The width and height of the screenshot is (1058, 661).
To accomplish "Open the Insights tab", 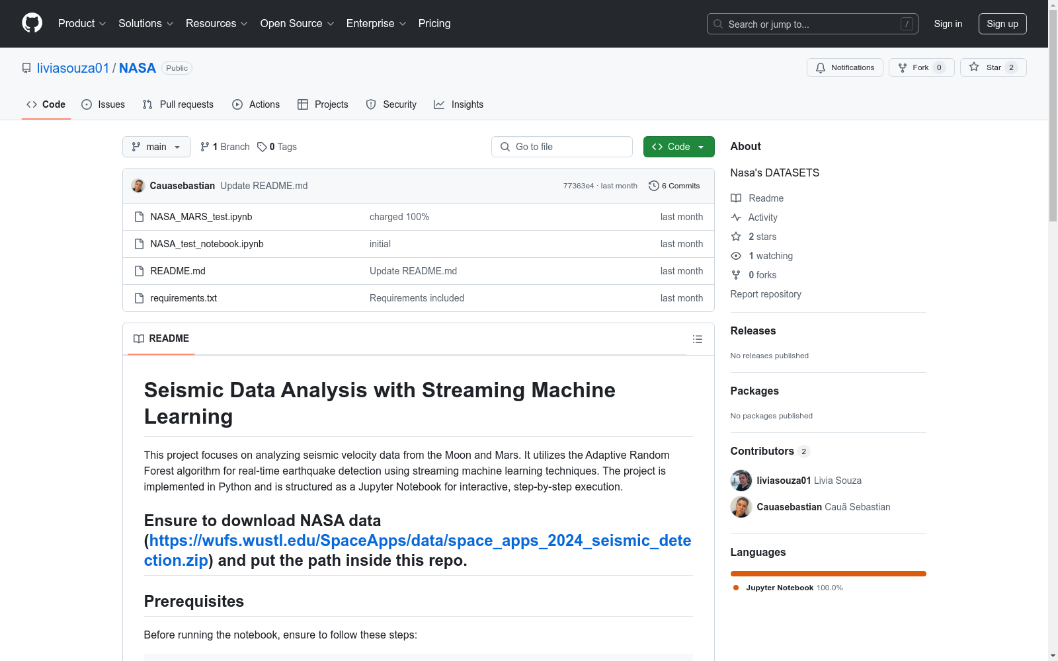I will (x=459, y=104).
